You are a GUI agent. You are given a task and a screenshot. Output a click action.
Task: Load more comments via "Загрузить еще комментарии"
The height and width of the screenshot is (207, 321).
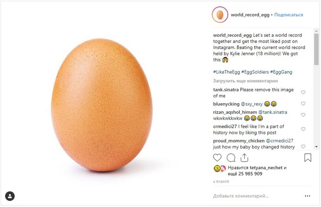point(245,81)
